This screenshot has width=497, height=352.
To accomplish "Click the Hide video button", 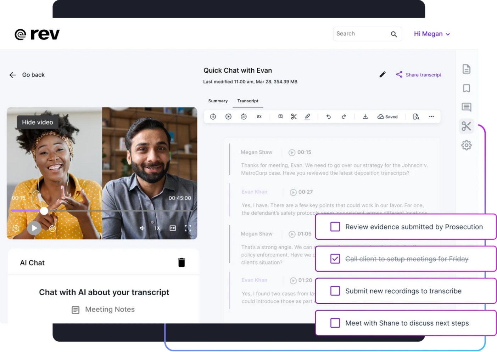I will [x=38, y=122].
